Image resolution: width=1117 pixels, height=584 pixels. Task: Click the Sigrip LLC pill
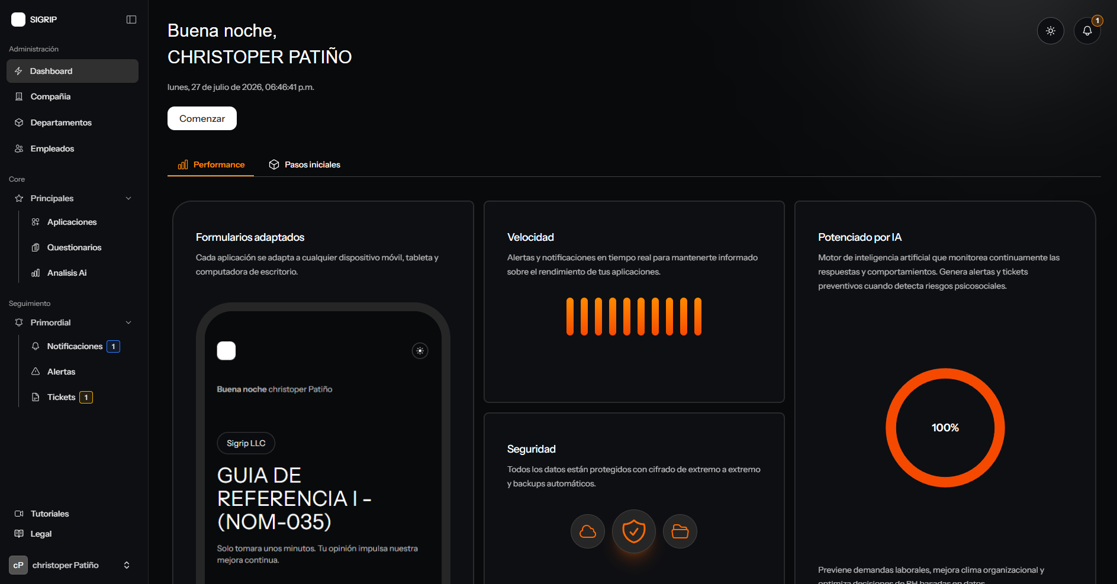(246, 443)
